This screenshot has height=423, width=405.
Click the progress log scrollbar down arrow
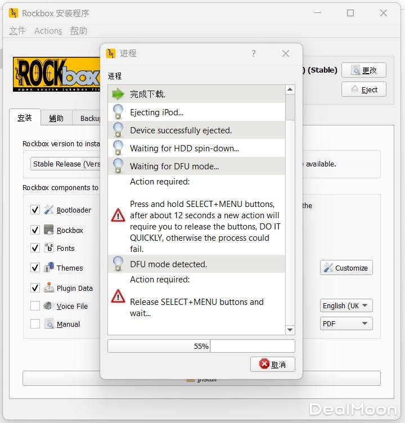pos(290,330)
